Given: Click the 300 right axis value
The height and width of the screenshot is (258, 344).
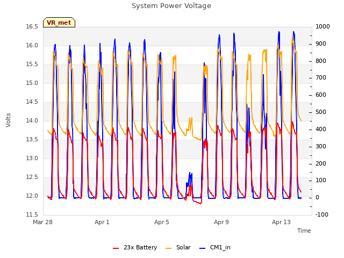Looking at the screenshot, I should [321, 146].
